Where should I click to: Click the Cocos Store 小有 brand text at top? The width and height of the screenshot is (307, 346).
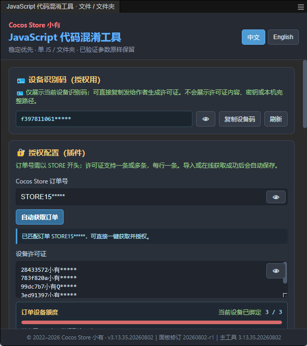(34, 25)
